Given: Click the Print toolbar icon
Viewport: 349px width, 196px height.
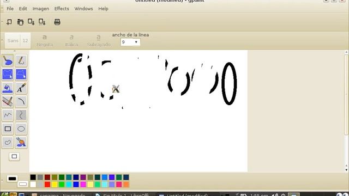Looking at the screenshot, I should click(x=57, y=22).
